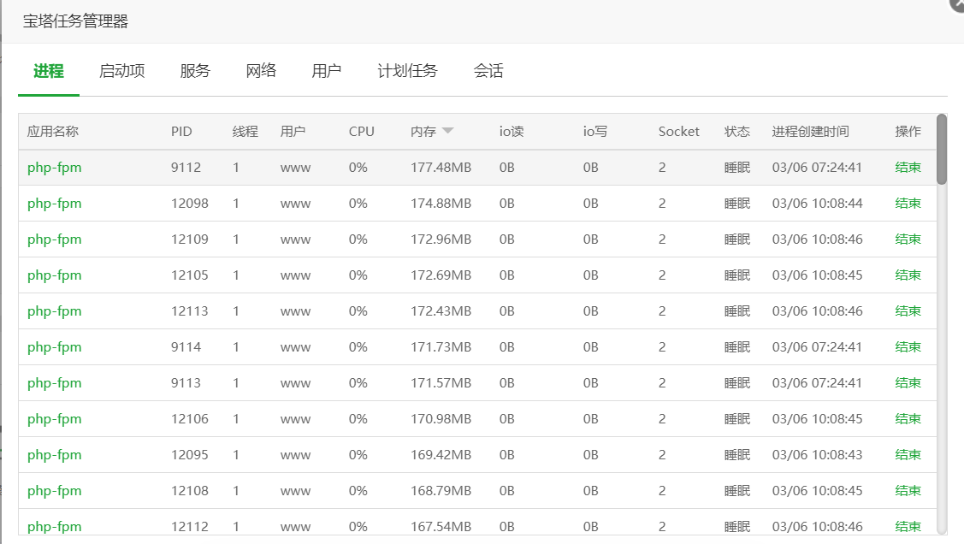End the php-fpm process with PID 9114

pos(908,347)
